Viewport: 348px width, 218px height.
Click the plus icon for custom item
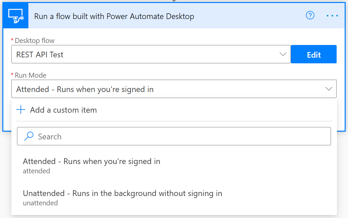coord(21,110)
